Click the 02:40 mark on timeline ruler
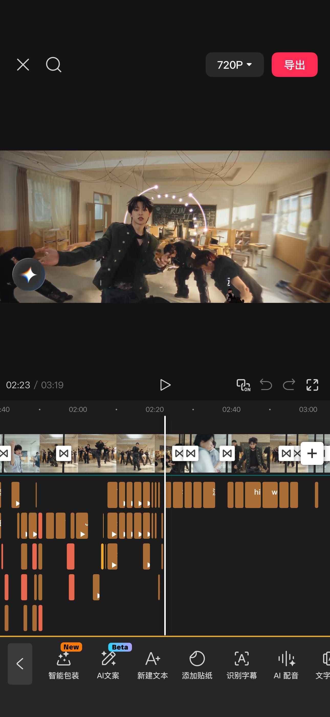 coord(232,410)
